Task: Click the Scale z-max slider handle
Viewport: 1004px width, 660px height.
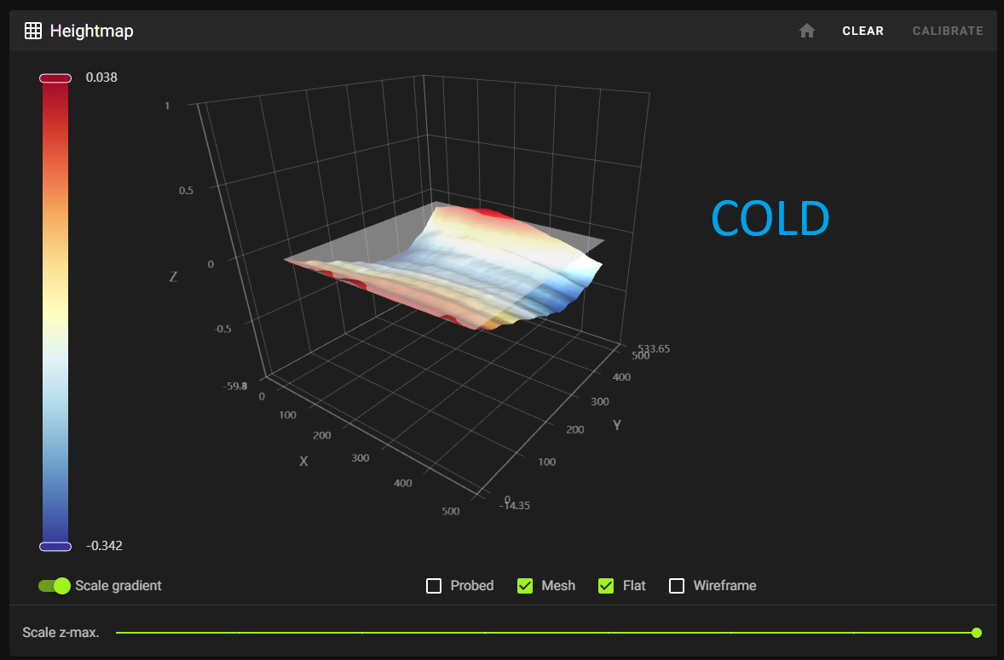Action: 977,633
